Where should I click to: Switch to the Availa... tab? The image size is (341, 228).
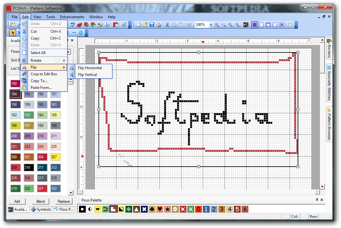click(x=18, y=209)
